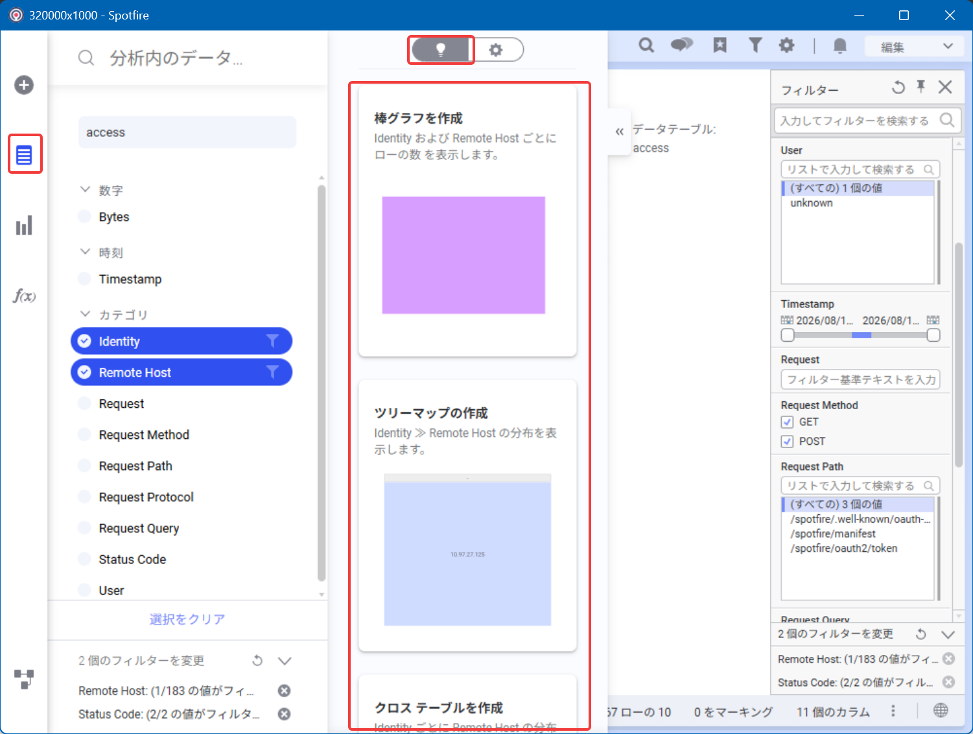Pin the フィルター panel
Image resolution: width=973 pixels, height=734 pixels.
click(x=921, y=86)
